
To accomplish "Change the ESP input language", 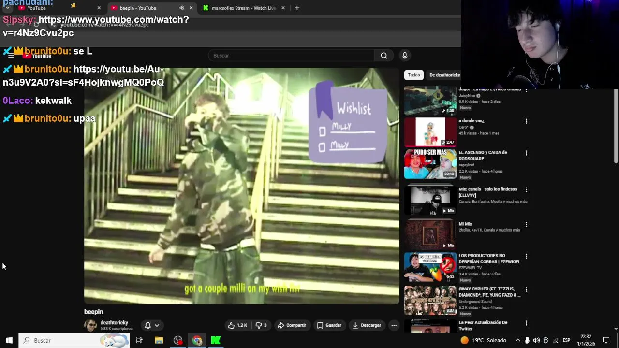I will point(566,340).
